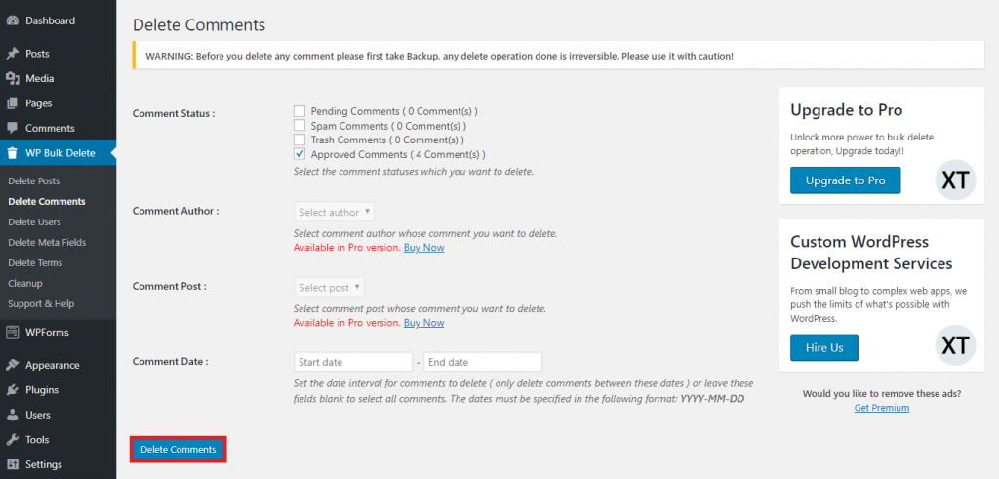
Task: Uncheck the Approved Comments checkbox
Action: point(300,154)
